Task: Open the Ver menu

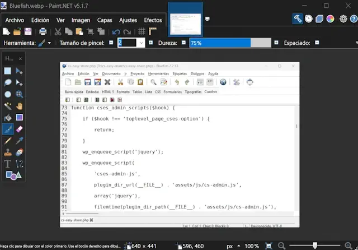Action: (x=60, y=20)
